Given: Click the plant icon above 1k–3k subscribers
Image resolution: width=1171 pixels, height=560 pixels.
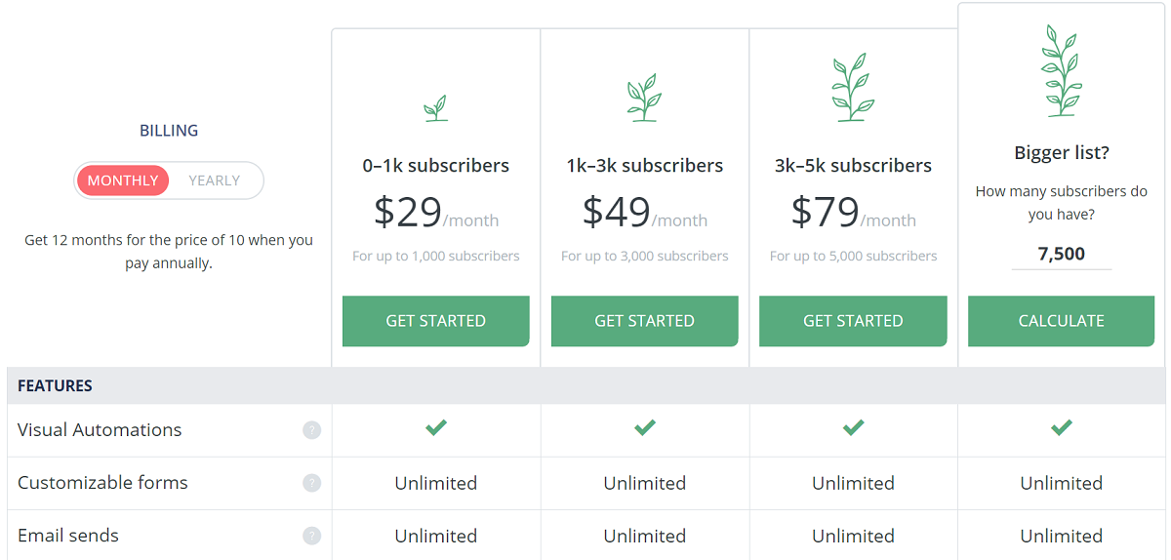Looking at the screenshot, I should (644, 99).
